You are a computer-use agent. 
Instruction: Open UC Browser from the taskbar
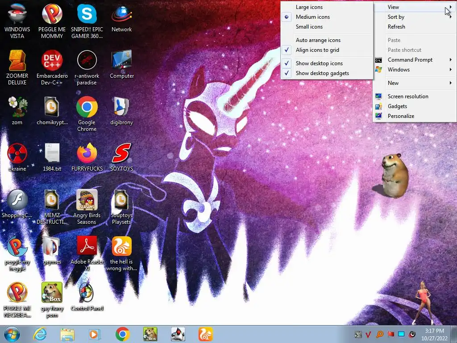(205, 334)
